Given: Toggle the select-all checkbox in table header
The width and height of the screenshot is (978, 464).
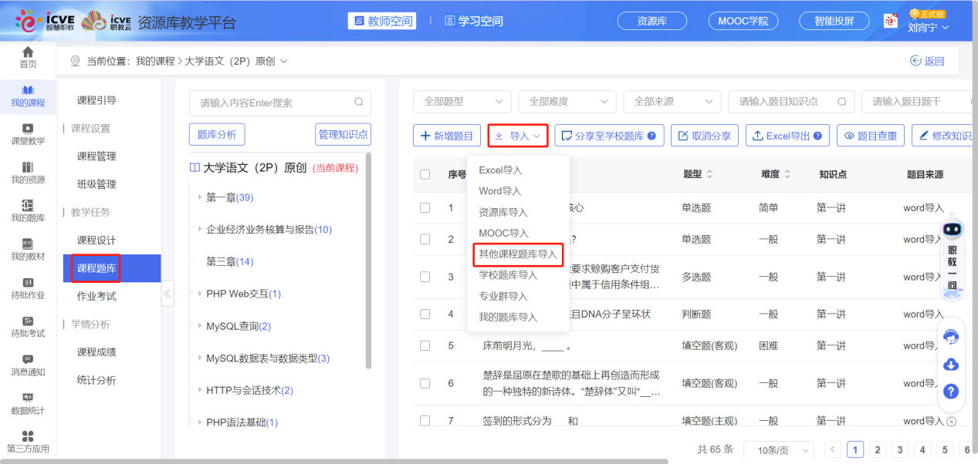Looking at the screenshot, I should click(x=425, y=174).
